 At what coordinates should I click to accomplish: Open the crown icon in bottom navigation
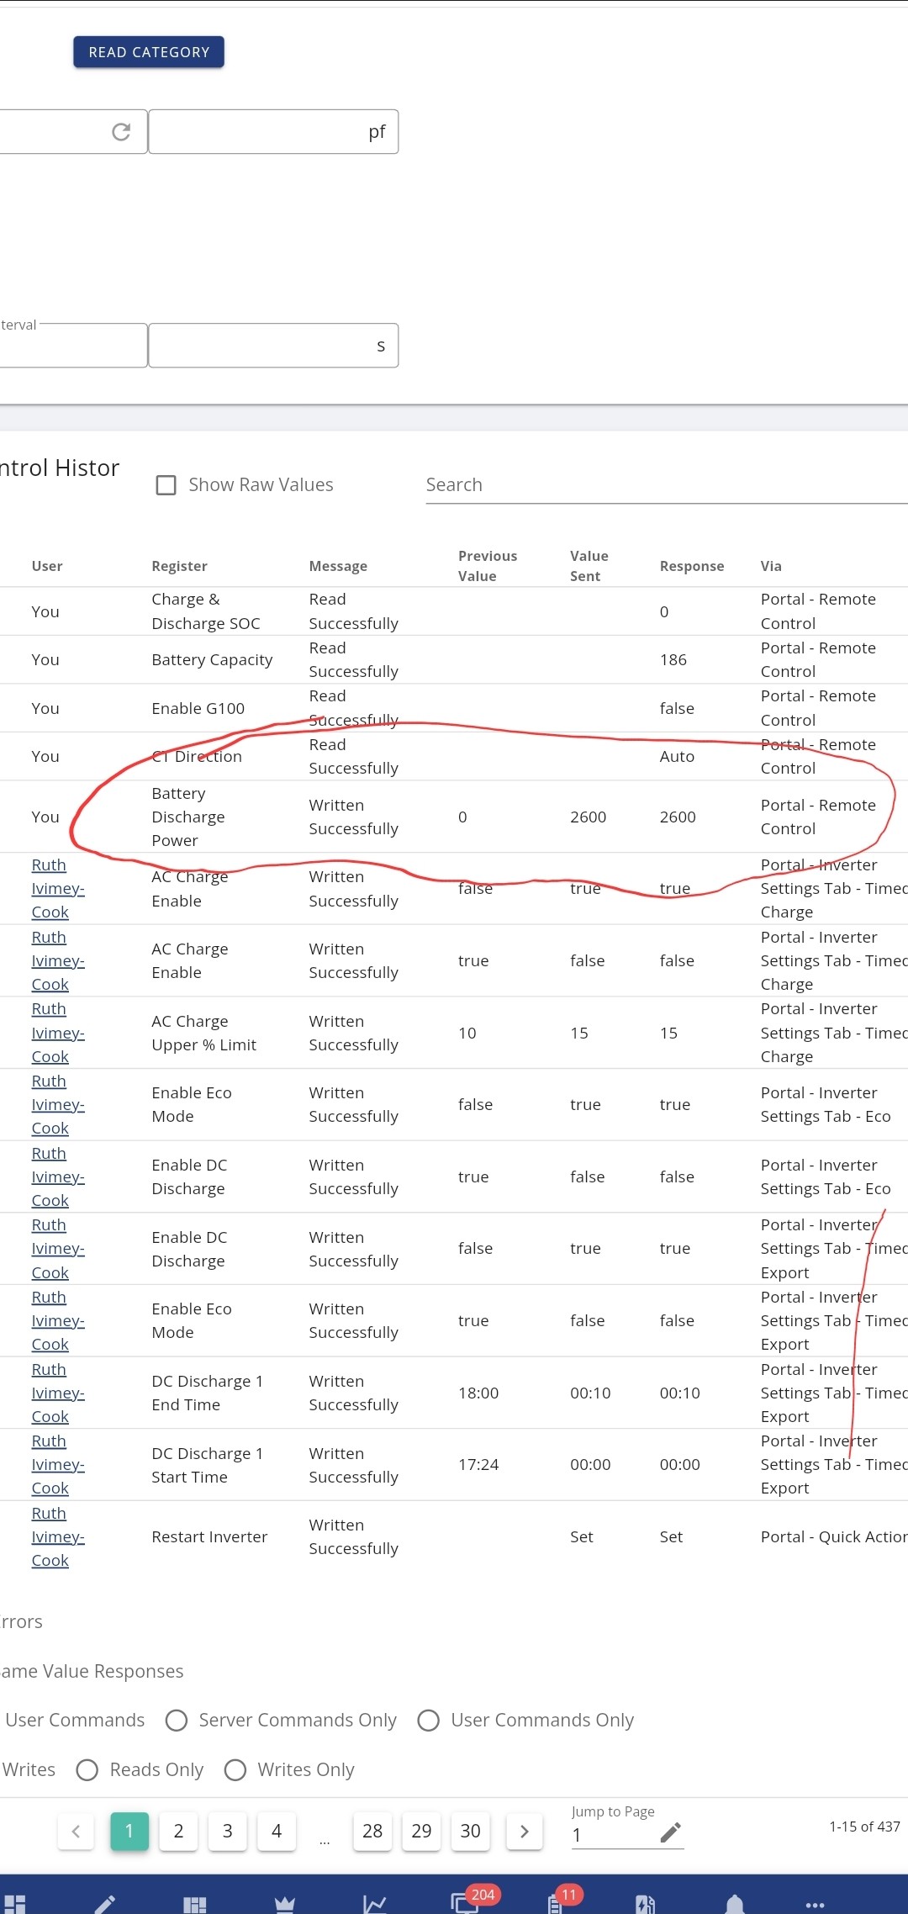click(284, 1904)
